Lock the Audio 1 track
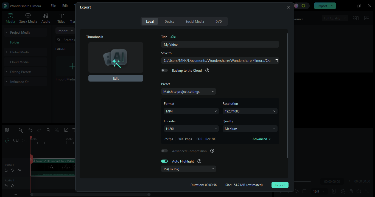The image size is (375, 197). (6, 186)
